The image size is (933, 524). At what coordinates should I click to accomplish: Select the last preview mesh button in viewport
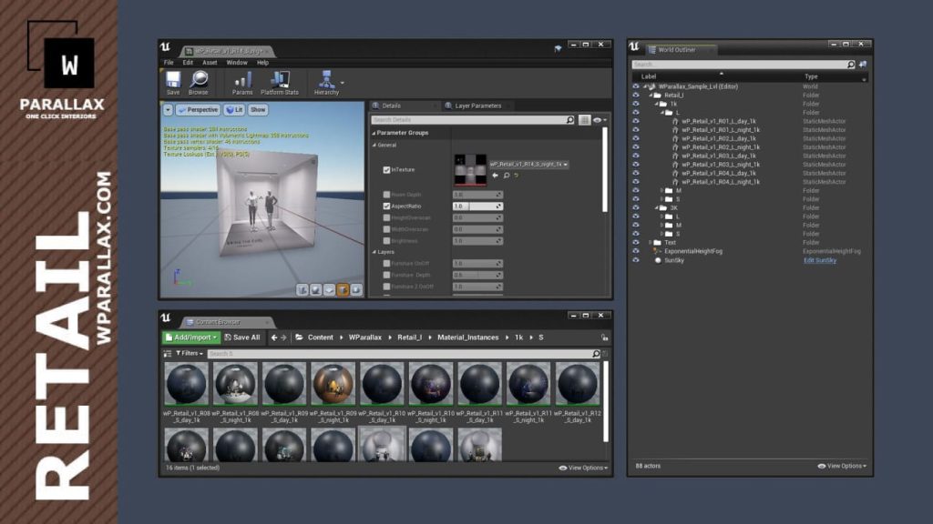(x=356, y=290)
